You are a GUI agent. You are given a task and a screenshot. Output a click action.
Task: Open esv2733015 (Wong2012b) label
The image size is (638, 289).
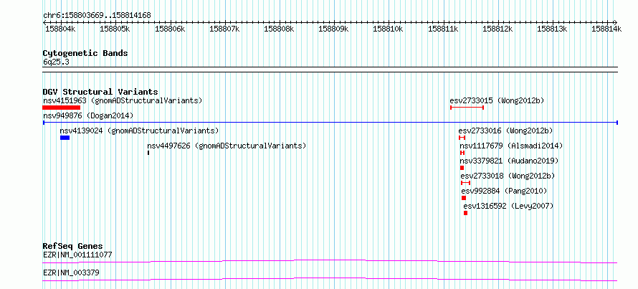[x=497, y=100]
